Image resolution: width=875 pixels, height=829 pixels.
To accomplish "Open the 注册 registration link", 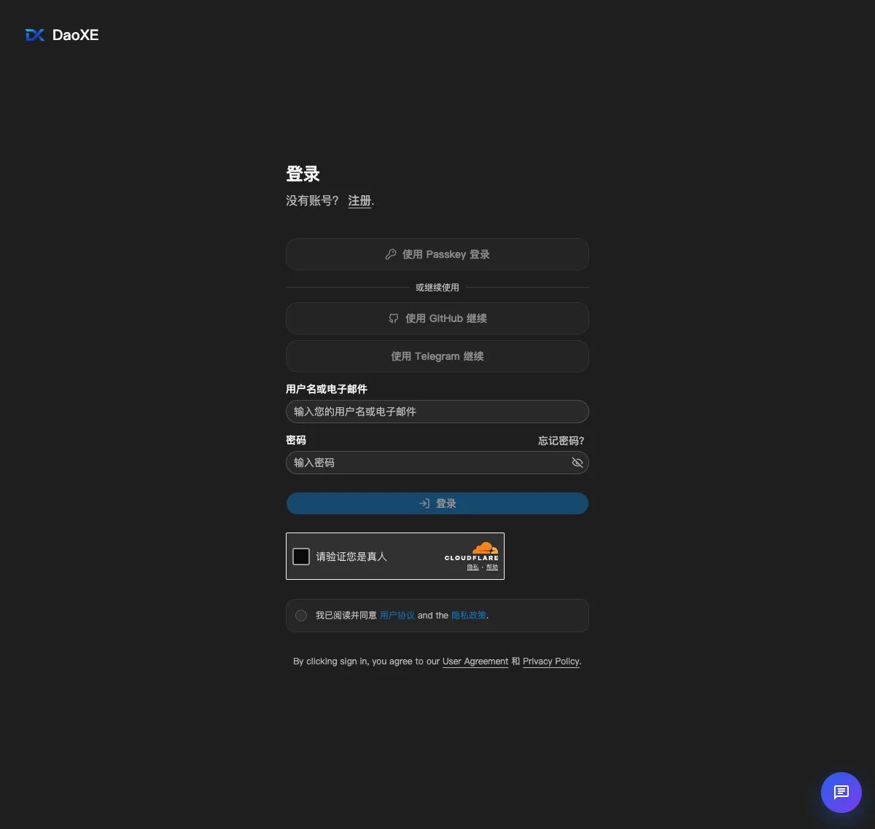I will [359, 201].
